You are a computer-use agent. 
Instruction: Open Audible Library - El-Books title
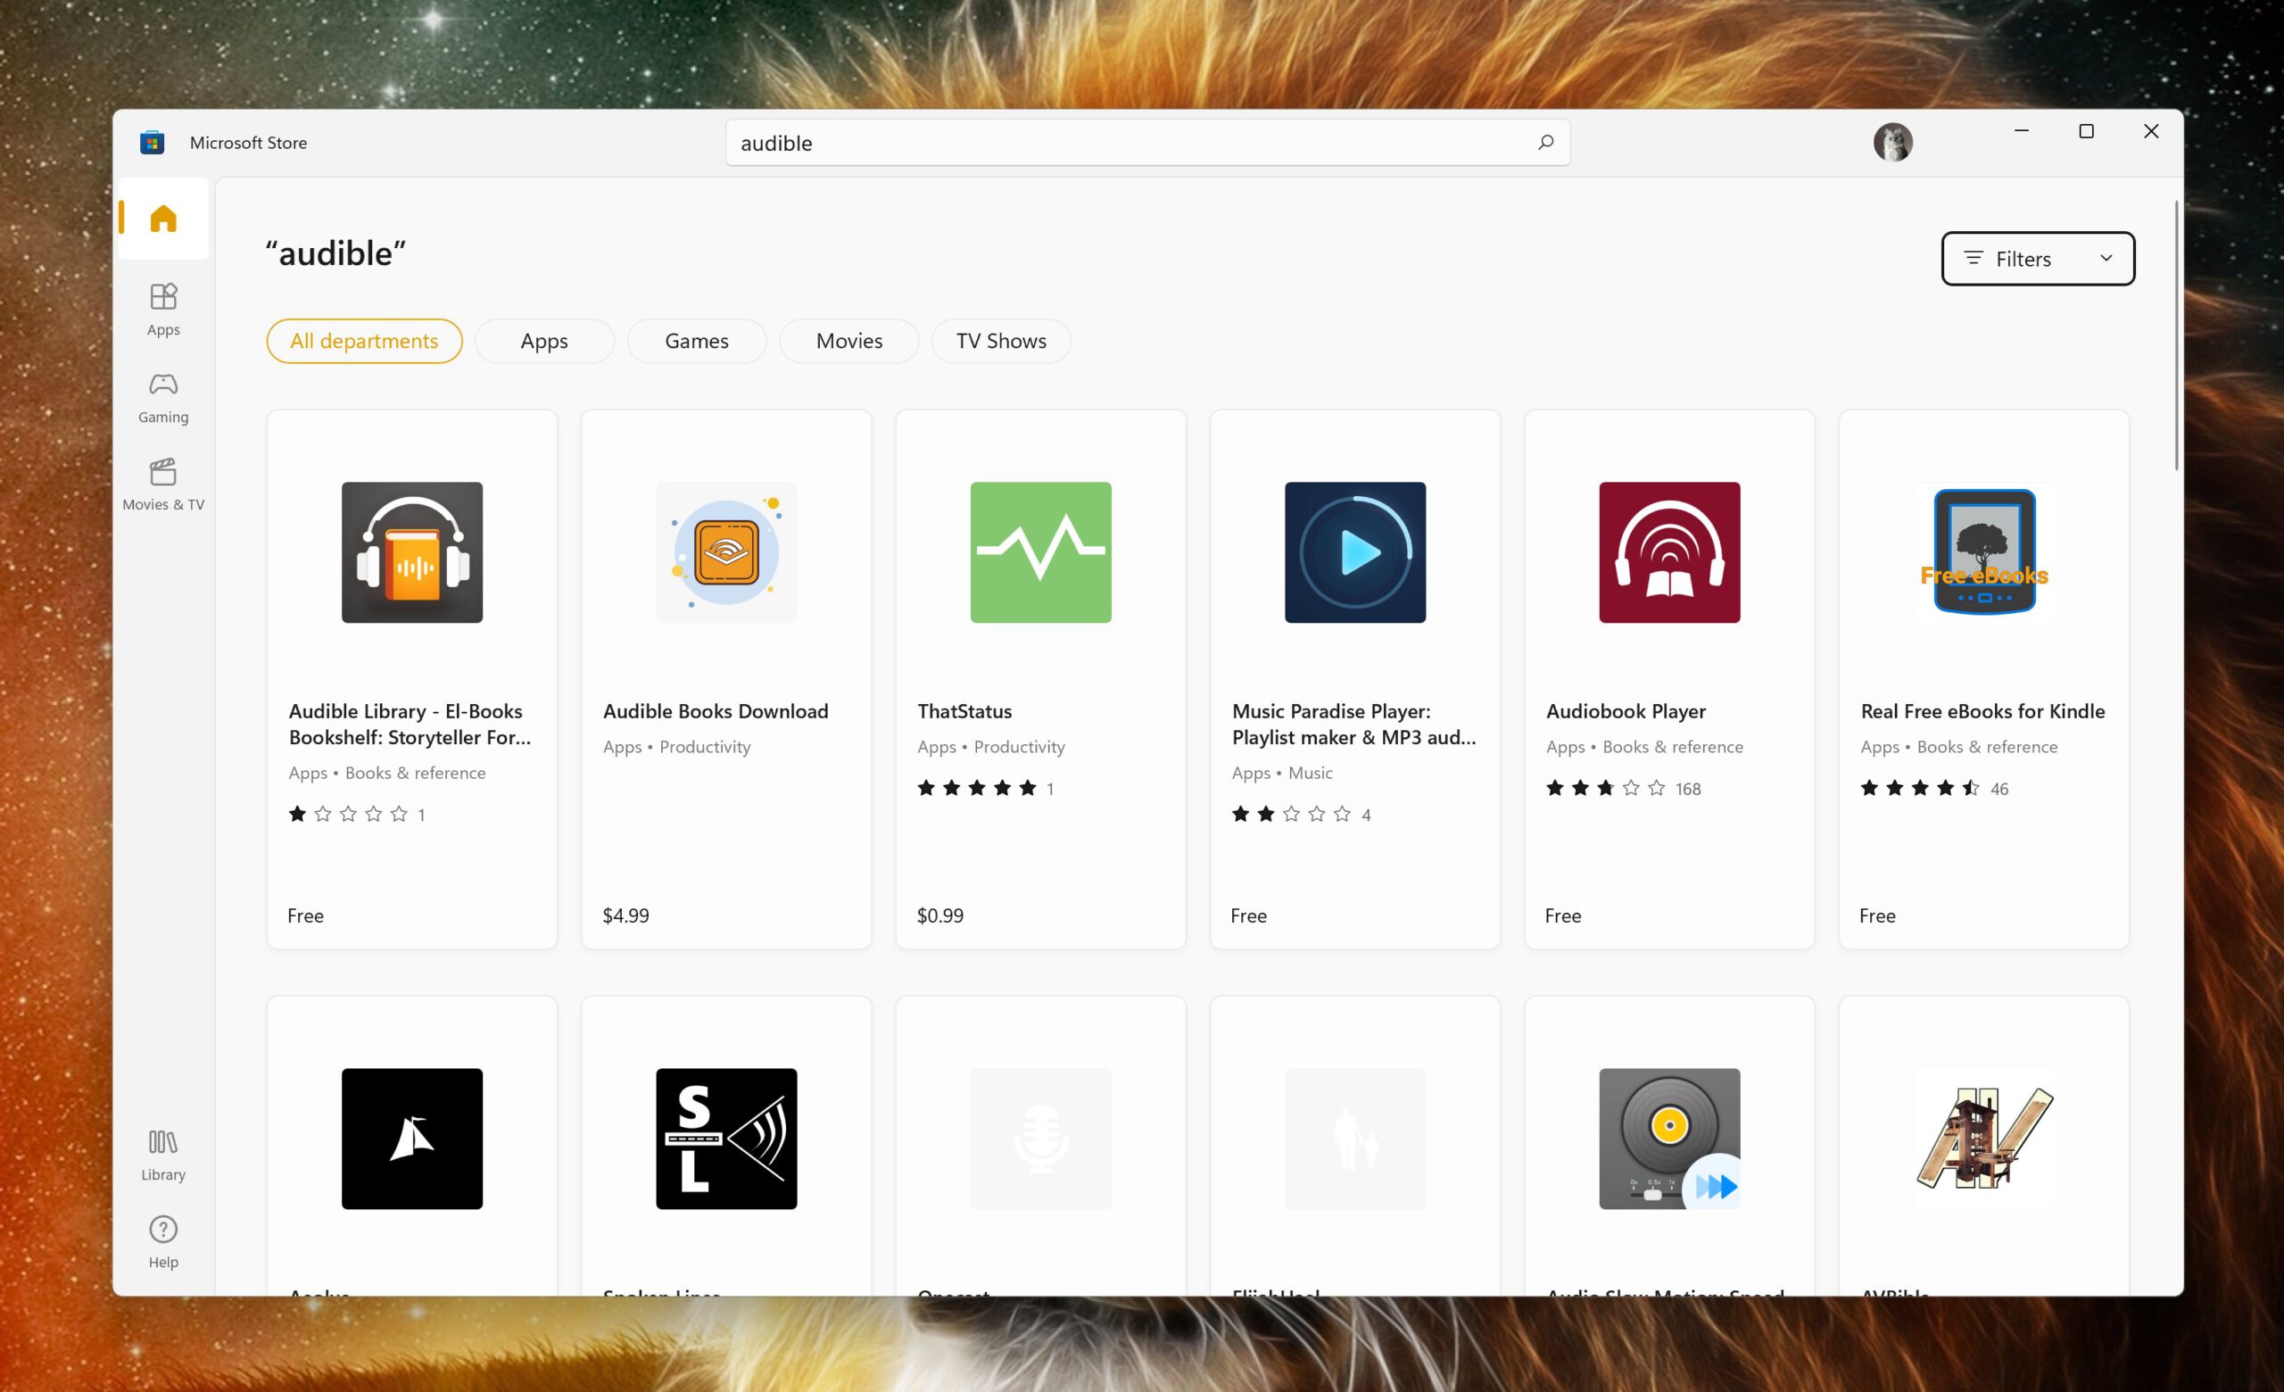coord(410,724)
